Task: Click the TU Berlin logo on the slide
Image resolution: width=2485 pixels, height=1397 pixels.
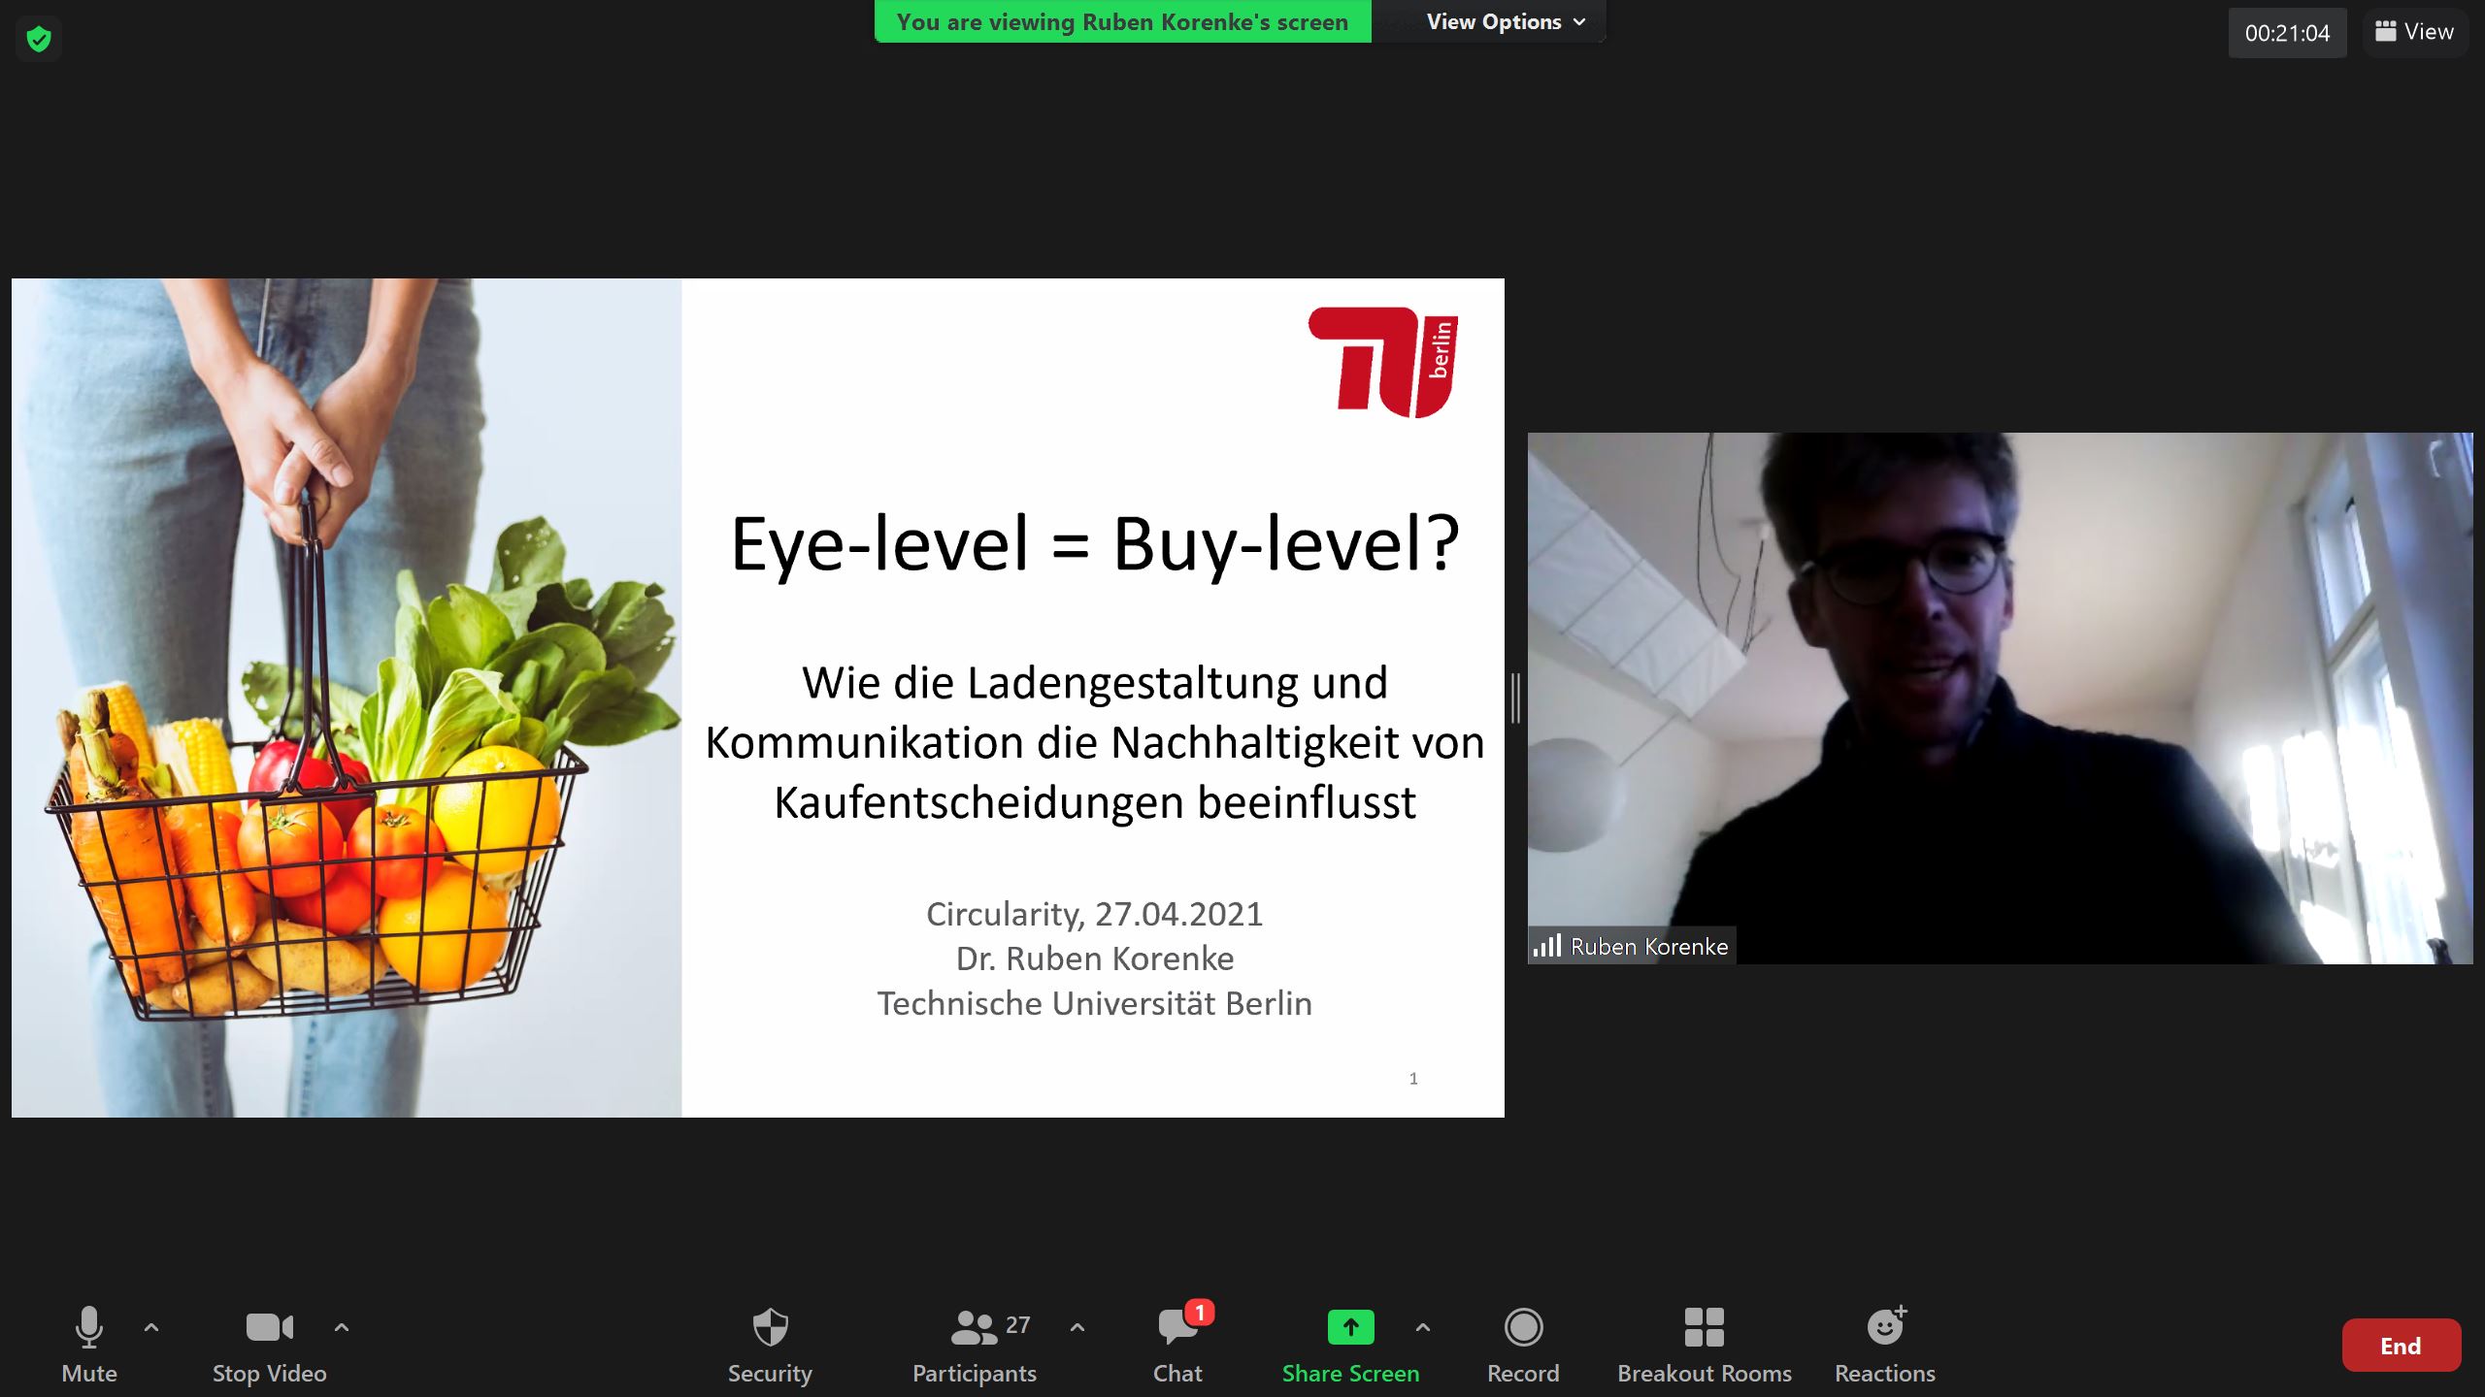Action: tap(1383, 362)
